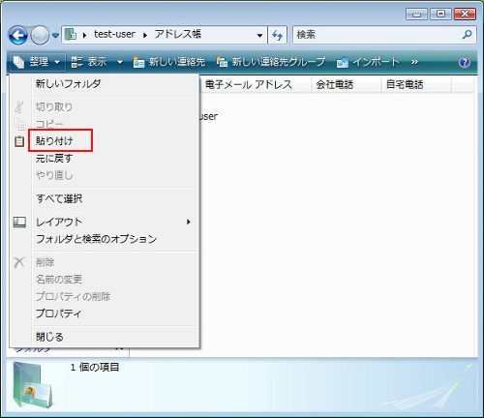Click the layout icon beside レイアウト
Image resolution: width=484 pixels, height=418 pixels.
coord(19,222)
